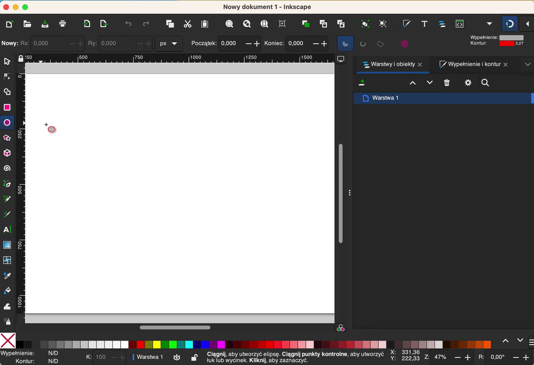Pick the 3D Box tool
Image resolution: width=534 pixels, height=365 pixels.
click(x=7, y=153)
